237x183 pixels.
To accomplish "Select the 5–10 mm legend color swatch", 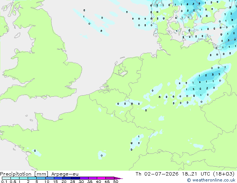I will point(41,178).
